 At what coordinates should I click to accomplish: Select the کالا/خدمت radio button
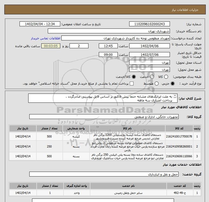pos(134,77)
